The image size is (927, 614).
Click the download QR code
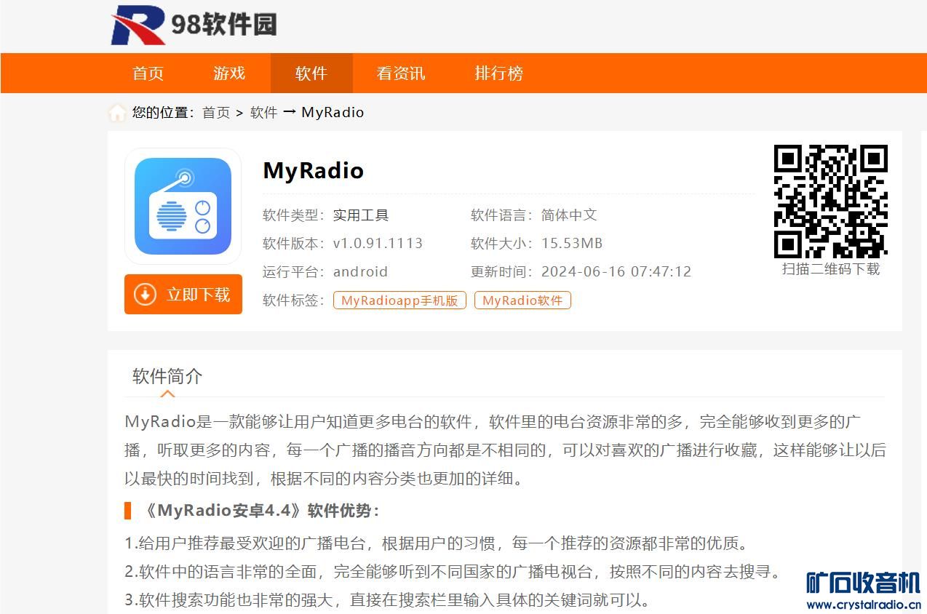831,201
